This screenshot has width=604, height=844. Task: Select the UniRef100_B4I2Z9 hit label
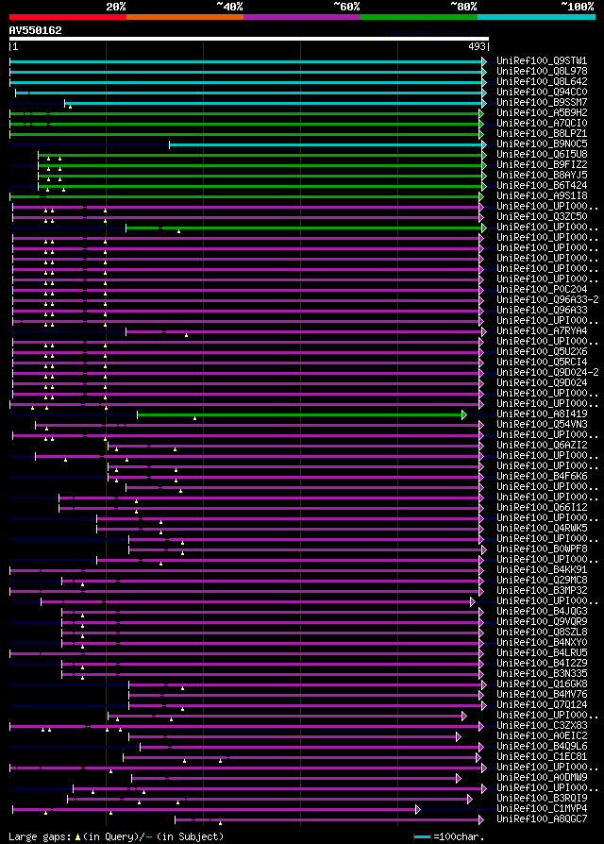pos(542,663)
